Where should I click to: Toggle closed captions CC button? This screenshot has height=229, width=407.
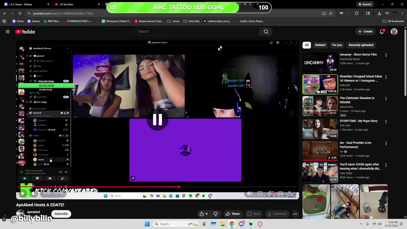[260, 193]
